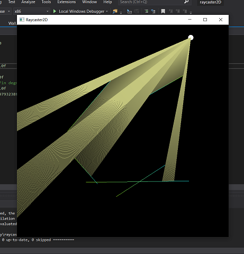
Task: Open the x86 platform dropdown
Action: point(31,11)
